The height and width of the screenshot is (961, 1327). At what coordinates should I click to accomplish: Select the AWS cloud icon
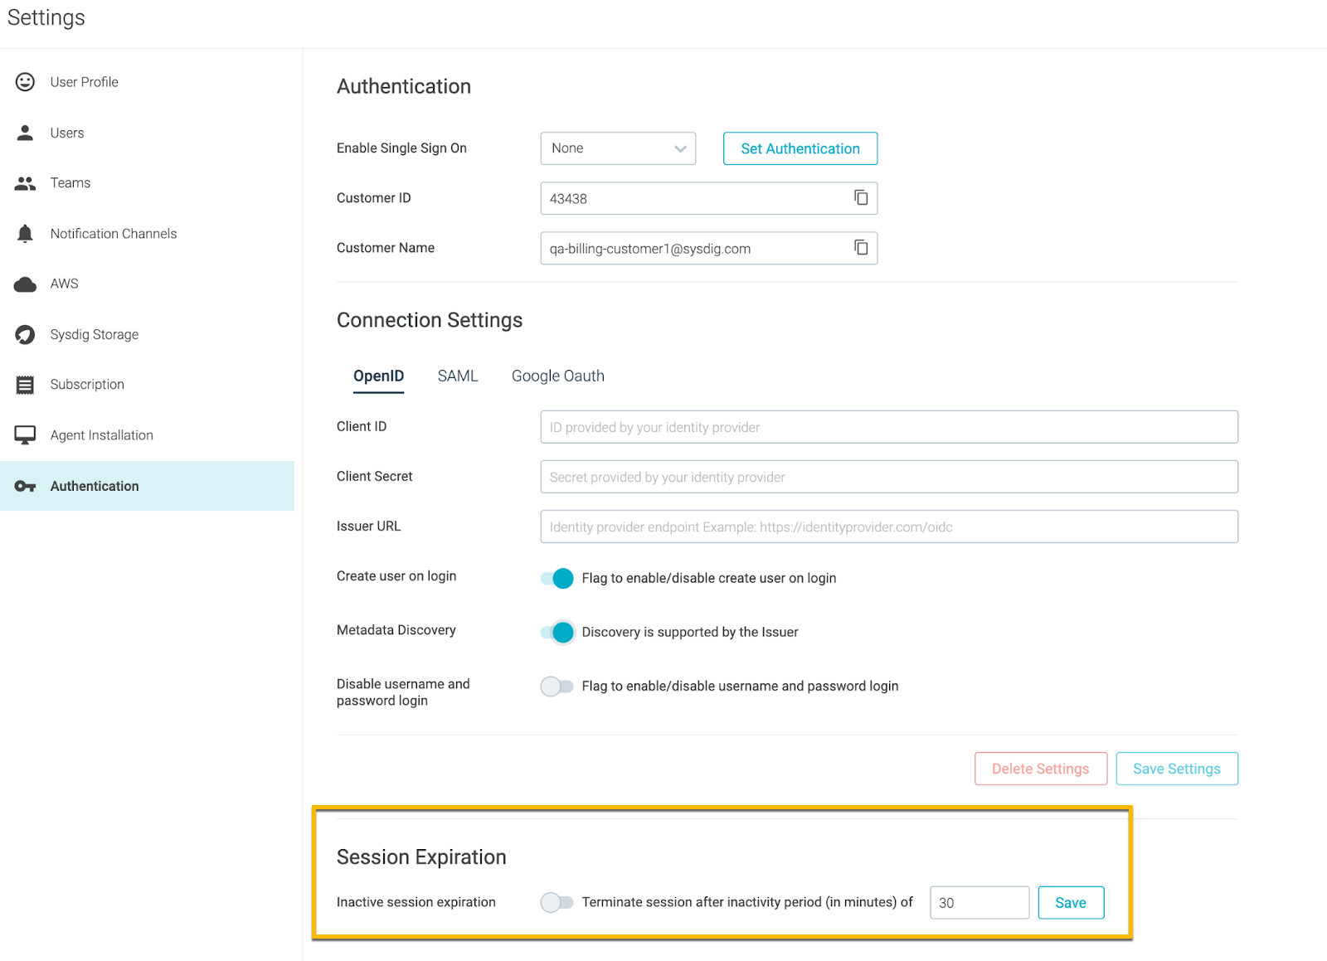point(24,284)
